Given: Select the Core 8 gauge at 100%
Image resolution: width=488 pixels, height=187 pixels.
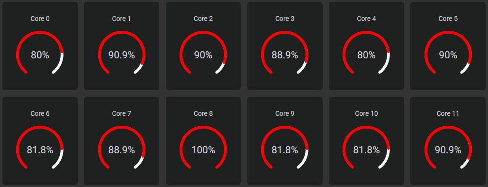Looking at the screenshot, I should [203, 147].
